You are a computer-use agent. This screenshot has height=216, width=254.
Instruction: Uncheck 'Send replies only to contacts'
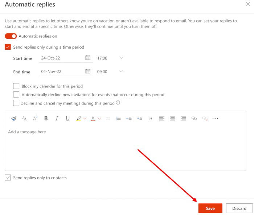click(x=8, y=178)
